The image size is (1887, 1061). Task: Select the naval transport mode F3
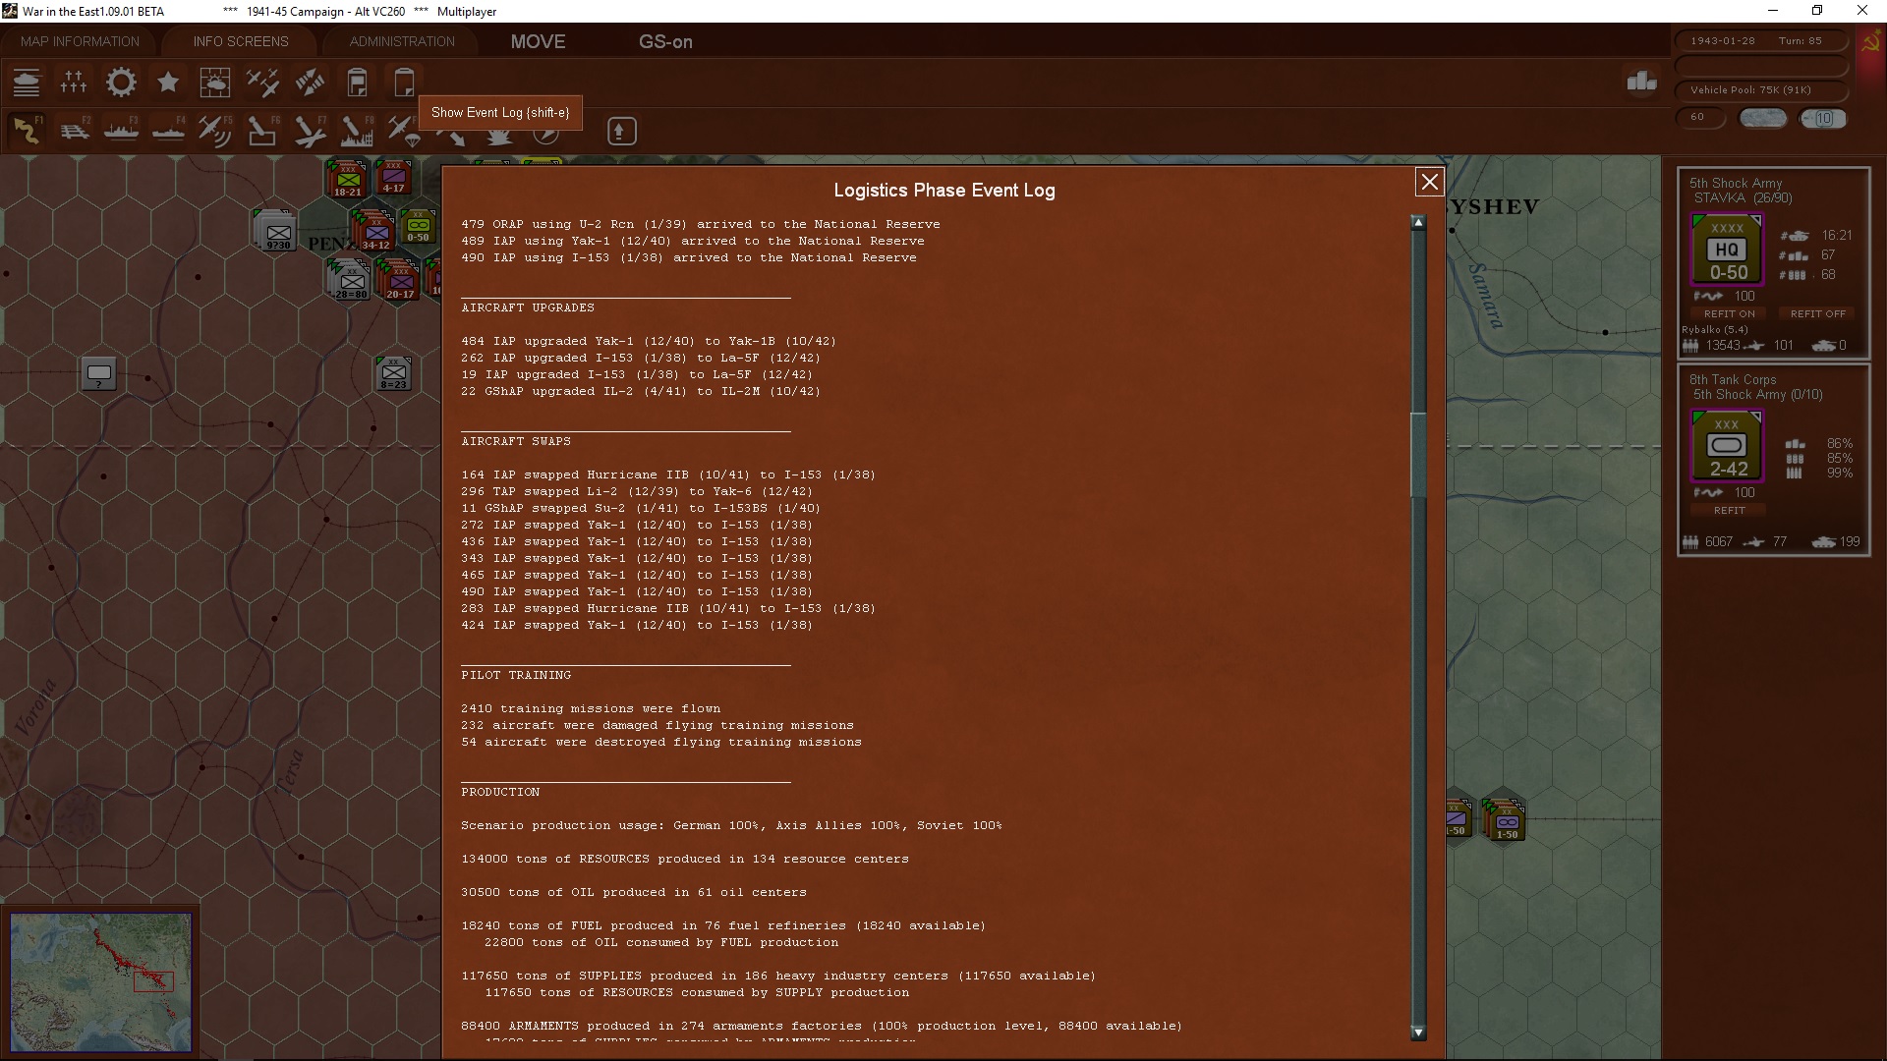coord(121,131)
